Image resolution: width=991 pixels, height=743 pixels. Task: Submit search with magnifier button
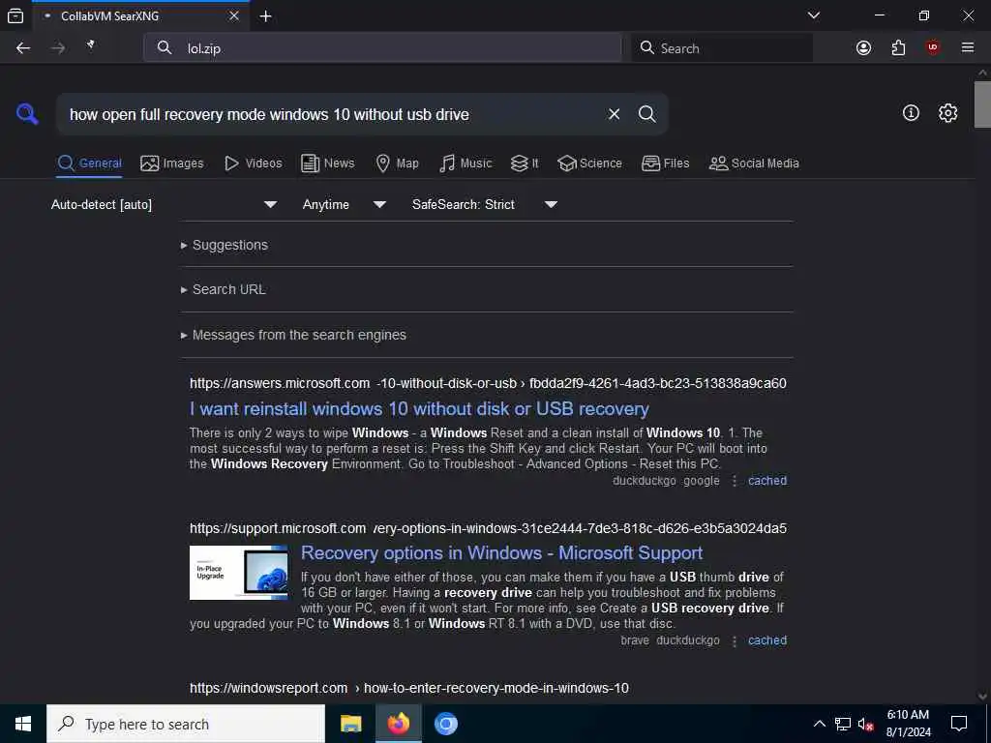pos(646,114)
